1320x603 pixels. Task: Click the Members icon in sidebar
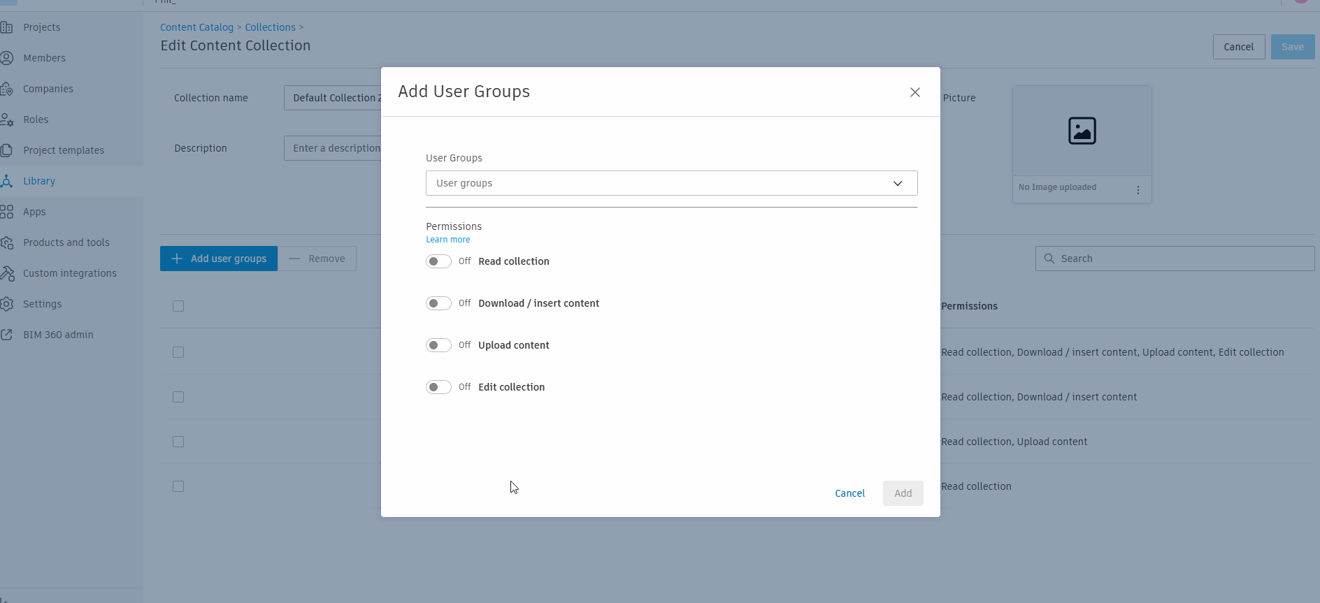[x=7, y=58]
